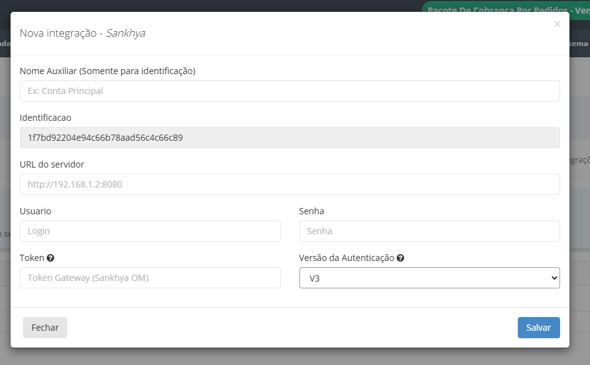Click the Versão da Autenticação label

pos(347,258)
